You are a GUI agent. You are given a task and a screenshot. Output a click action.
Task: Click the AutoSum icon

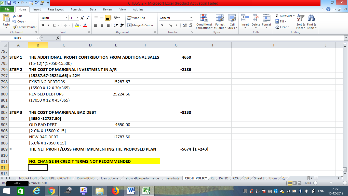click(x=277, y=16)
